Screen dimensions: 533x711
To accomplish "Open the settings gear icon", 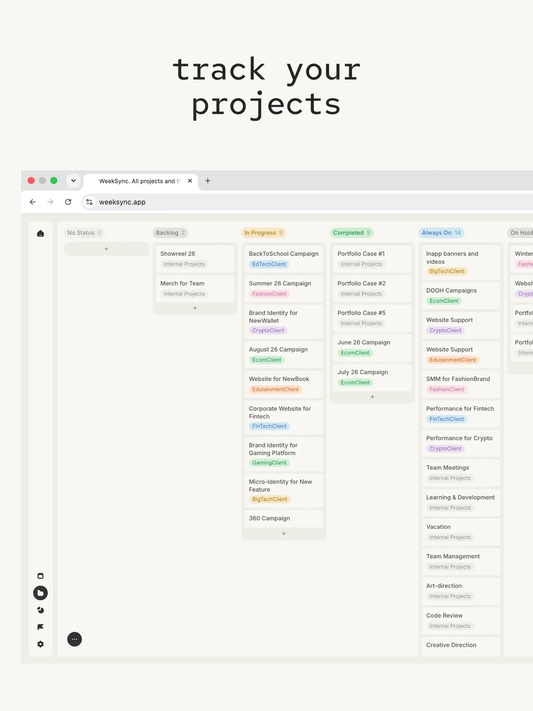I will tap(40, 644).
